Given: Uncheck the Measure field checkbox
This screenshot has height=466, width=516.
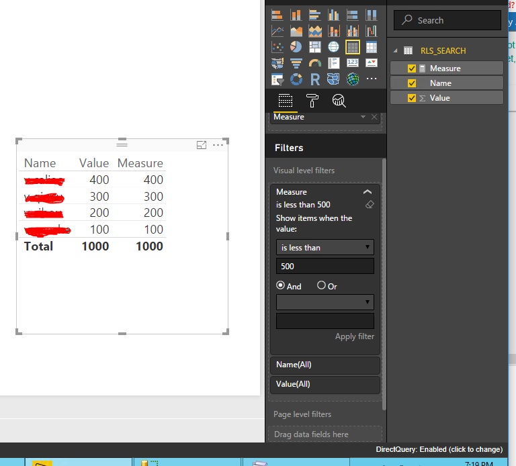Looking at the screenshot, I should (412, 68).
